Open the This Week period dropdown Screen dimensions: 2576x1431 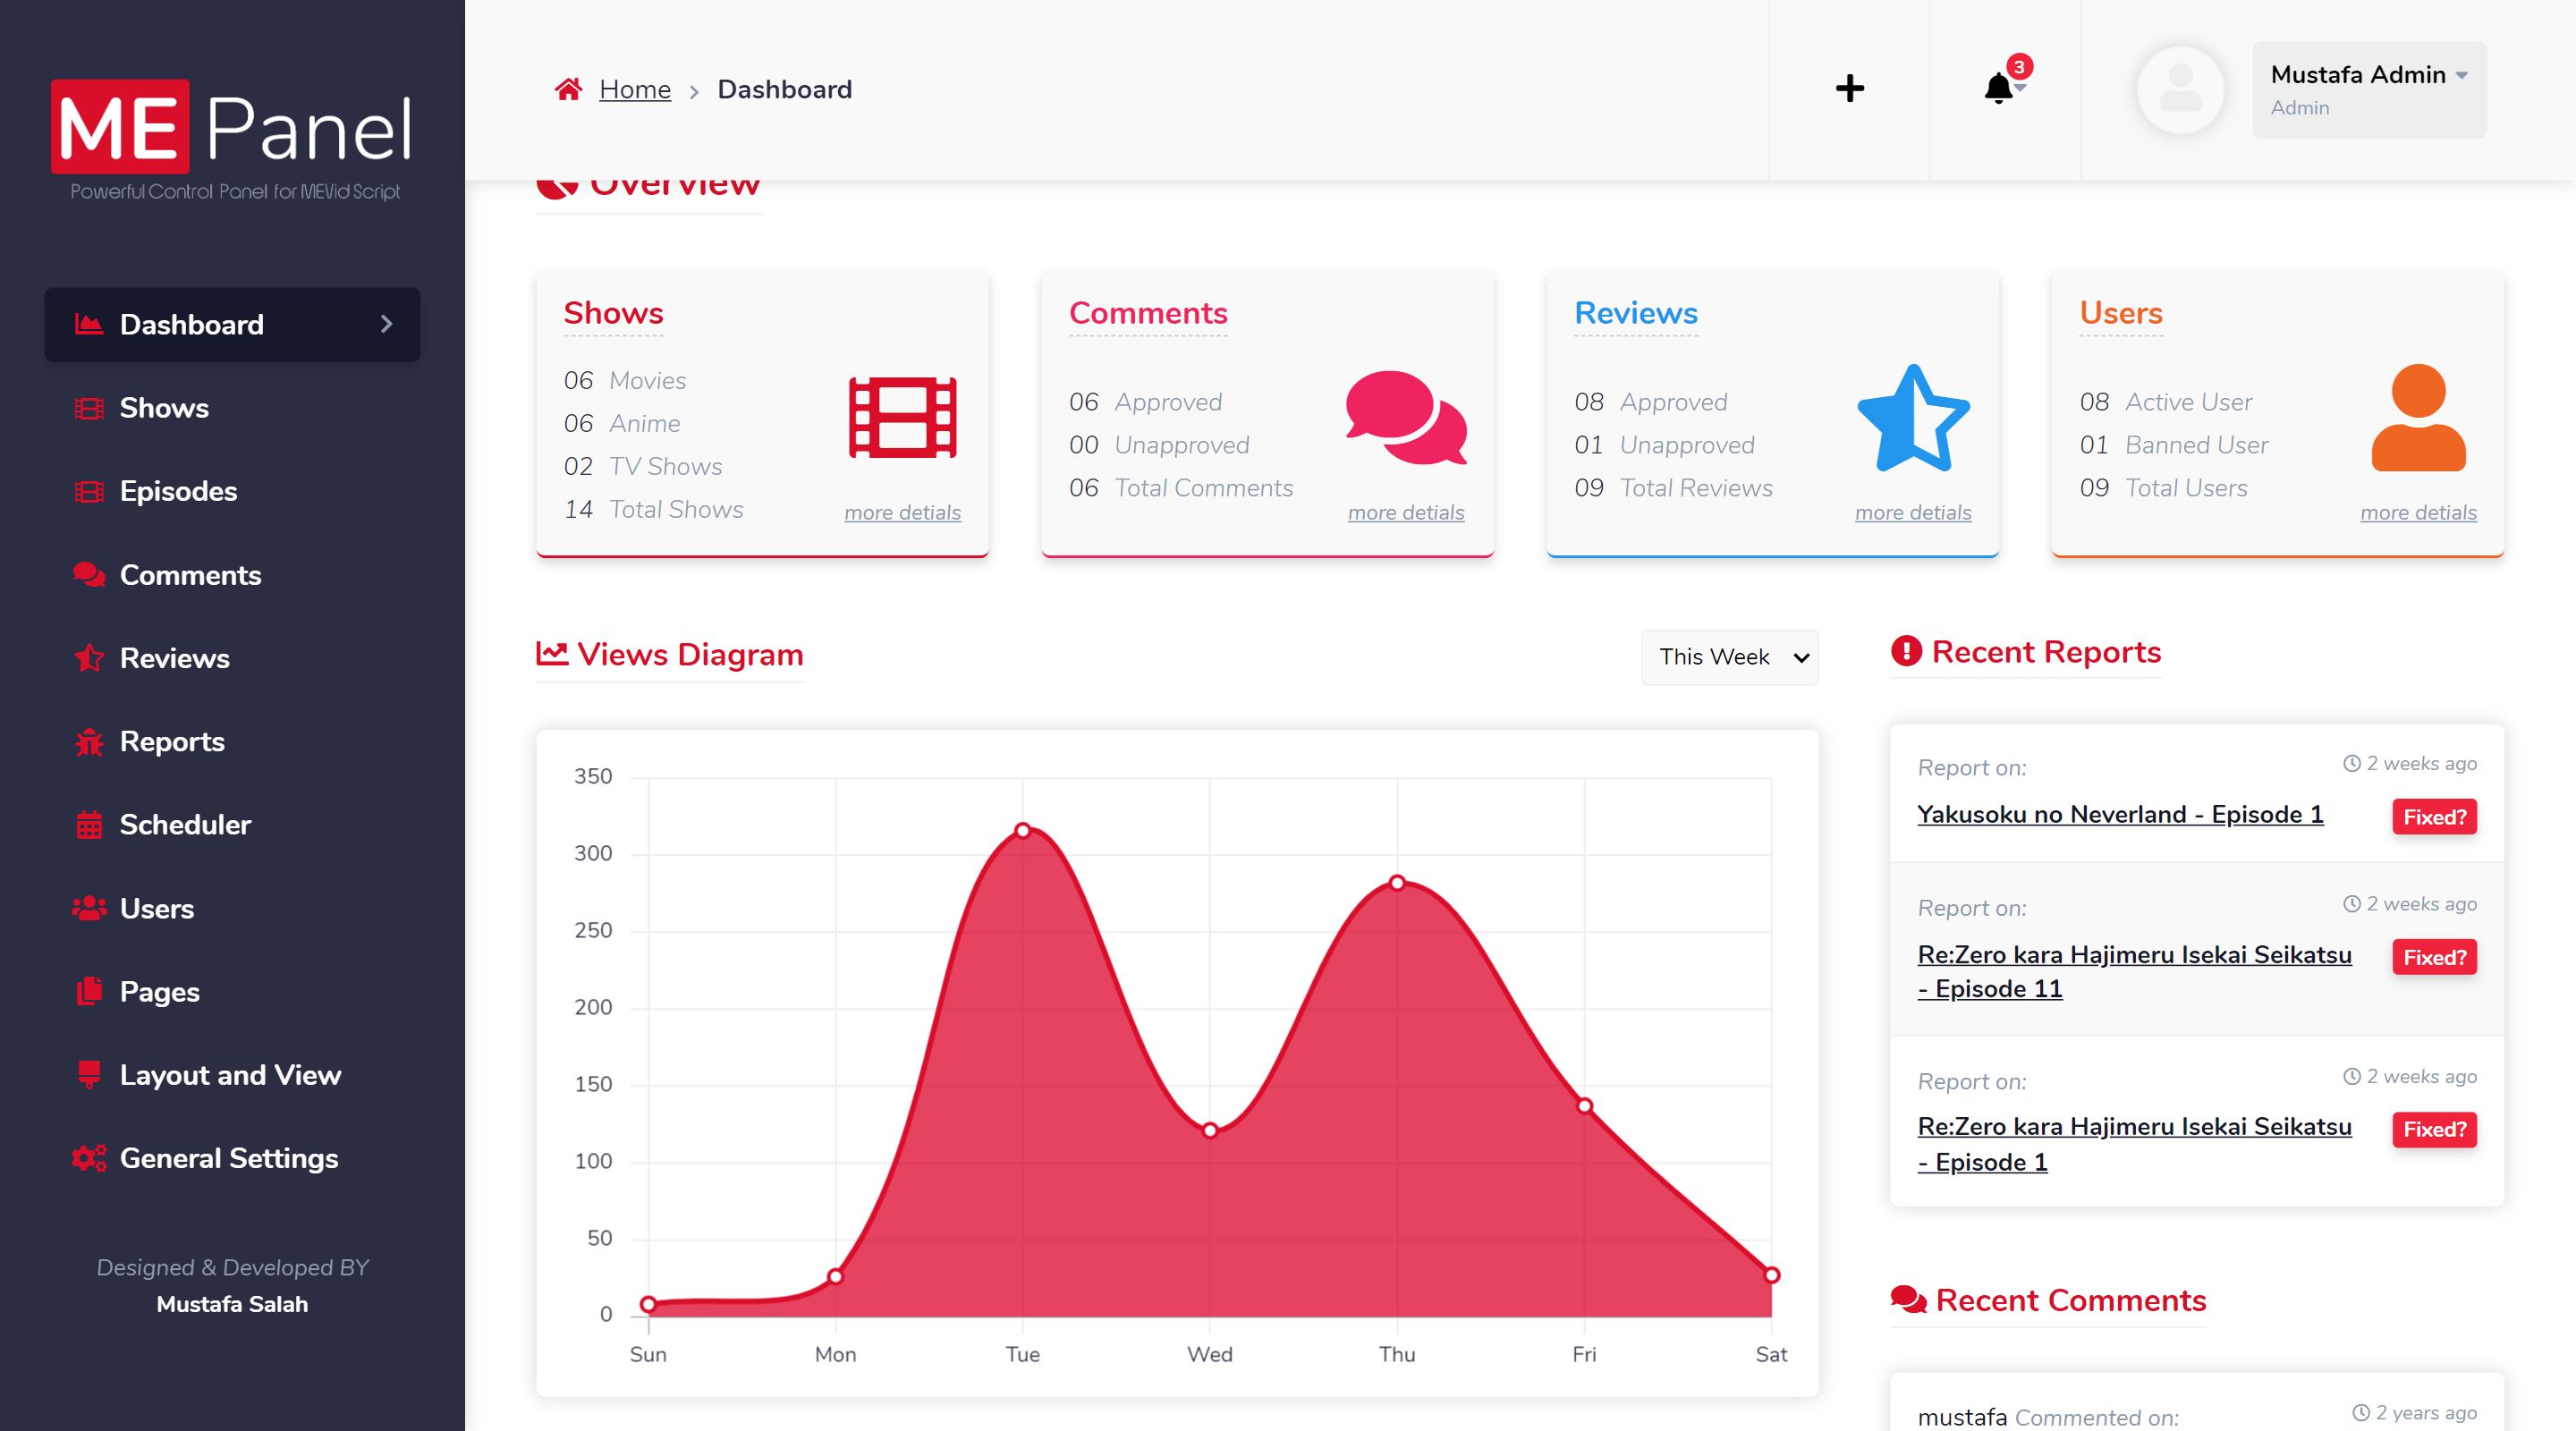(1729, 657)
